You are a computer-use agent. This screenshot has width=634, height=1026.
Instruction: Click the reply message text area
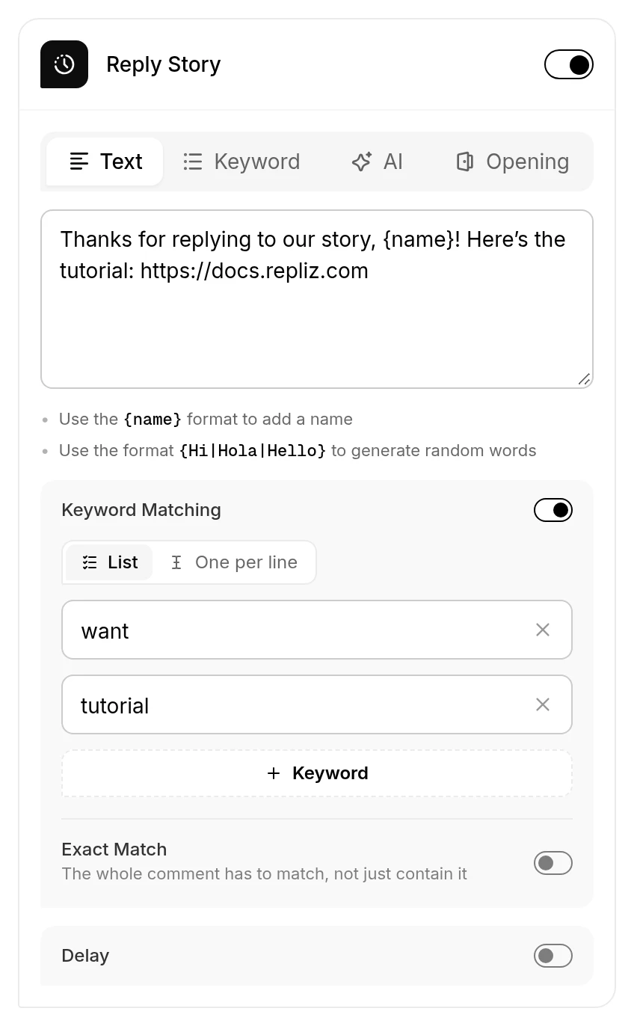[317, 299]
